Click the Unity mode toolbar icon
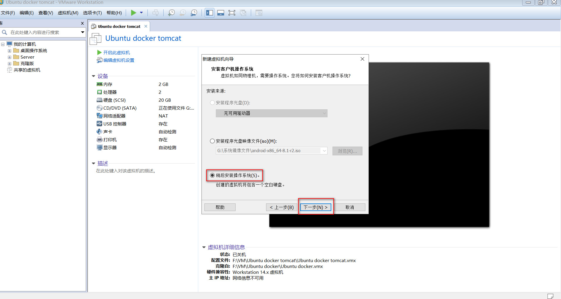The image size is (561, 299). pos(243,13)
